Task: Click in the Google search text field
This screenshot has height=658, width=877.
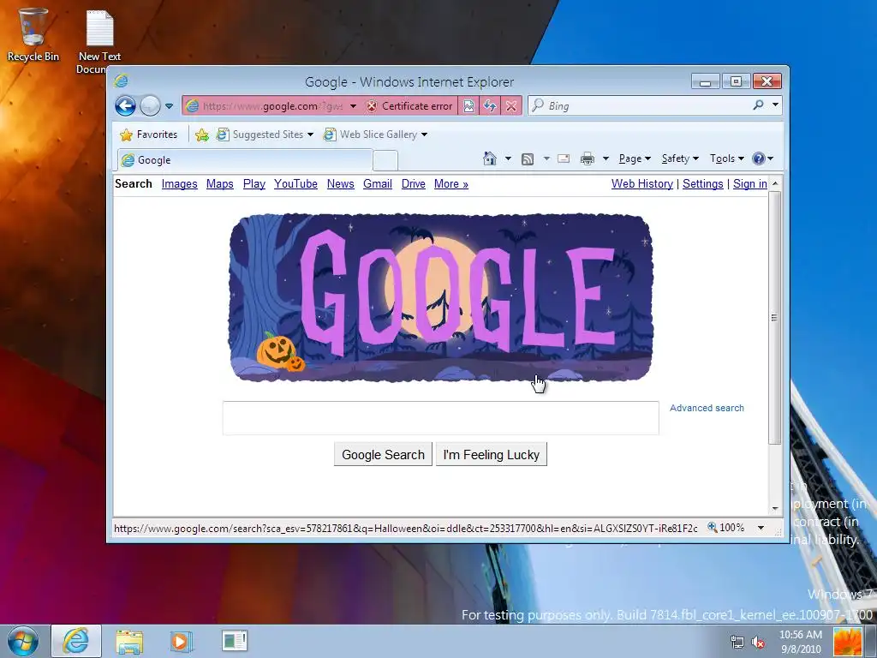Action: (441, 418)
